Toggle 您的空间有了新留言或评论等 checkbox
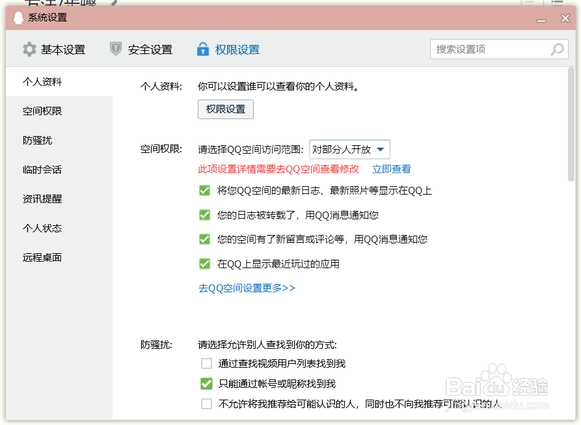Screen dimensions: 581x425 coord(204,240)
